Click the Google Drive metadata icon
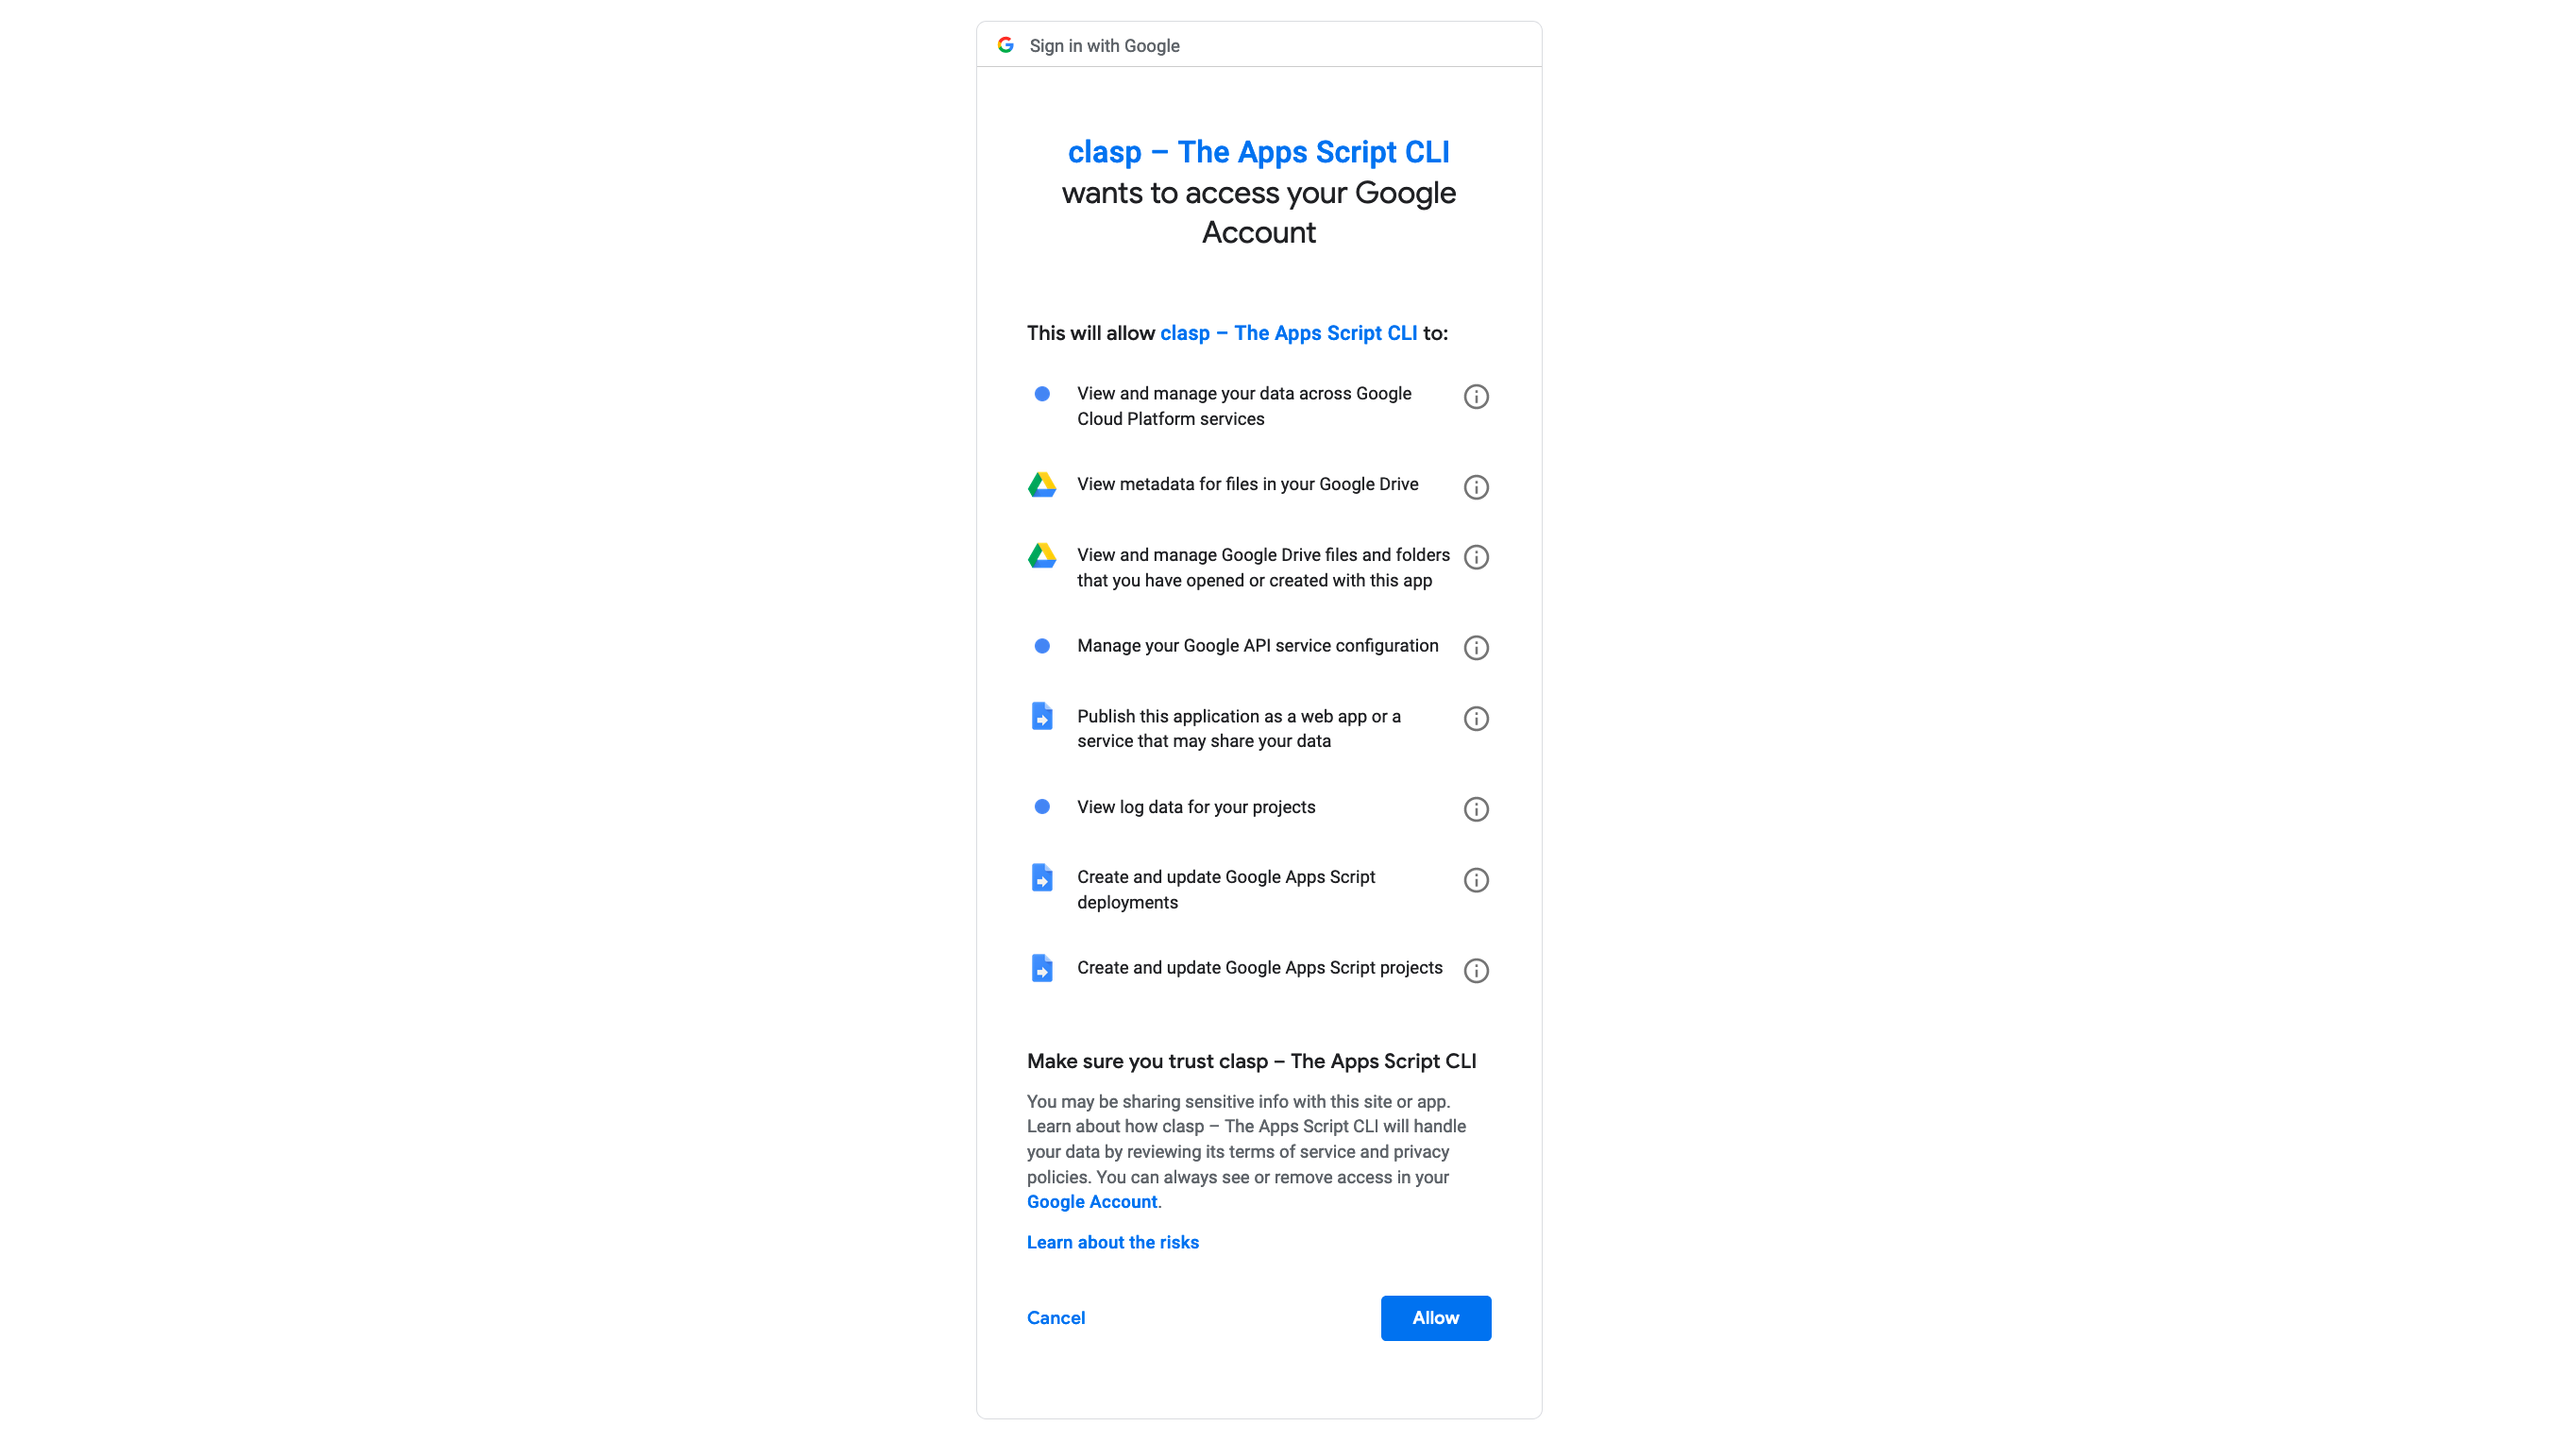This screenshot has width=2568, height=1443. pos(1040,485)
